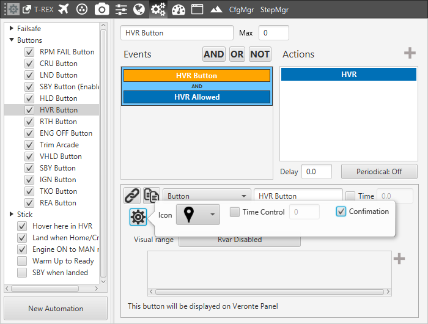This screenshot has width=428, height=324.
Task: Collapse the Buttons tree group
Action: coord(12,40)
